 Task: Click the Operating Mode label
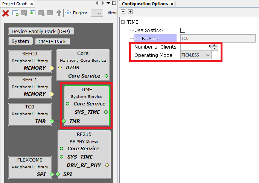(153, 55)
